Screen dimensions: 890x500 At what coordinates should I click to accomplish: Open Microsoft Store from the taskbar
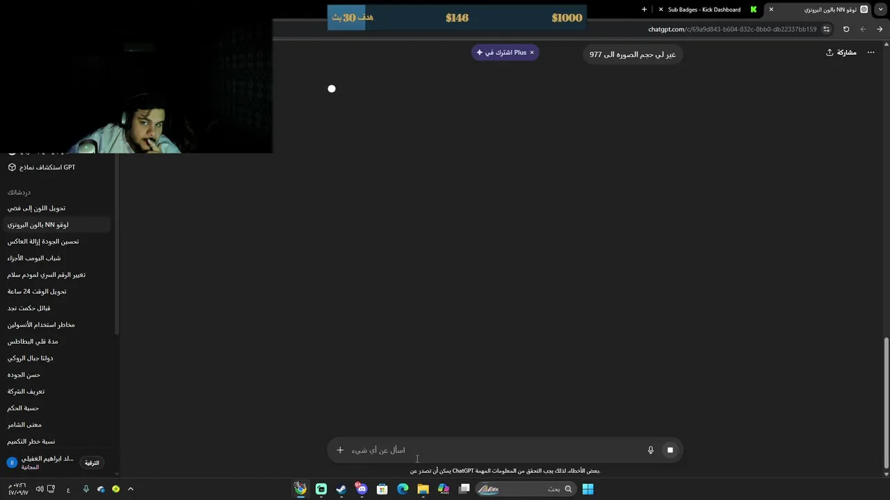click(382, 489)
